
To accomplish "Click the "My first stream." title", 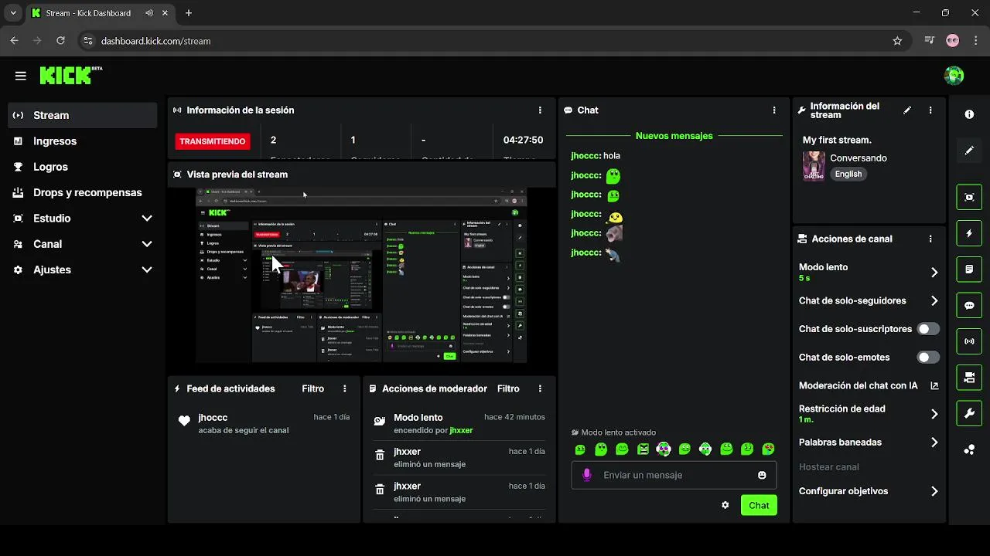I will [837, 140].
